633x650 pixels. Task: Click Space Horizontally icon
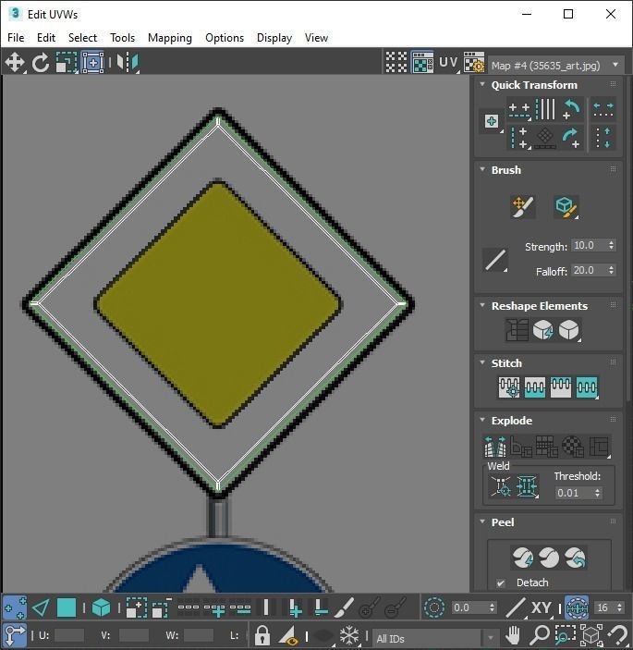coord(603,109)
